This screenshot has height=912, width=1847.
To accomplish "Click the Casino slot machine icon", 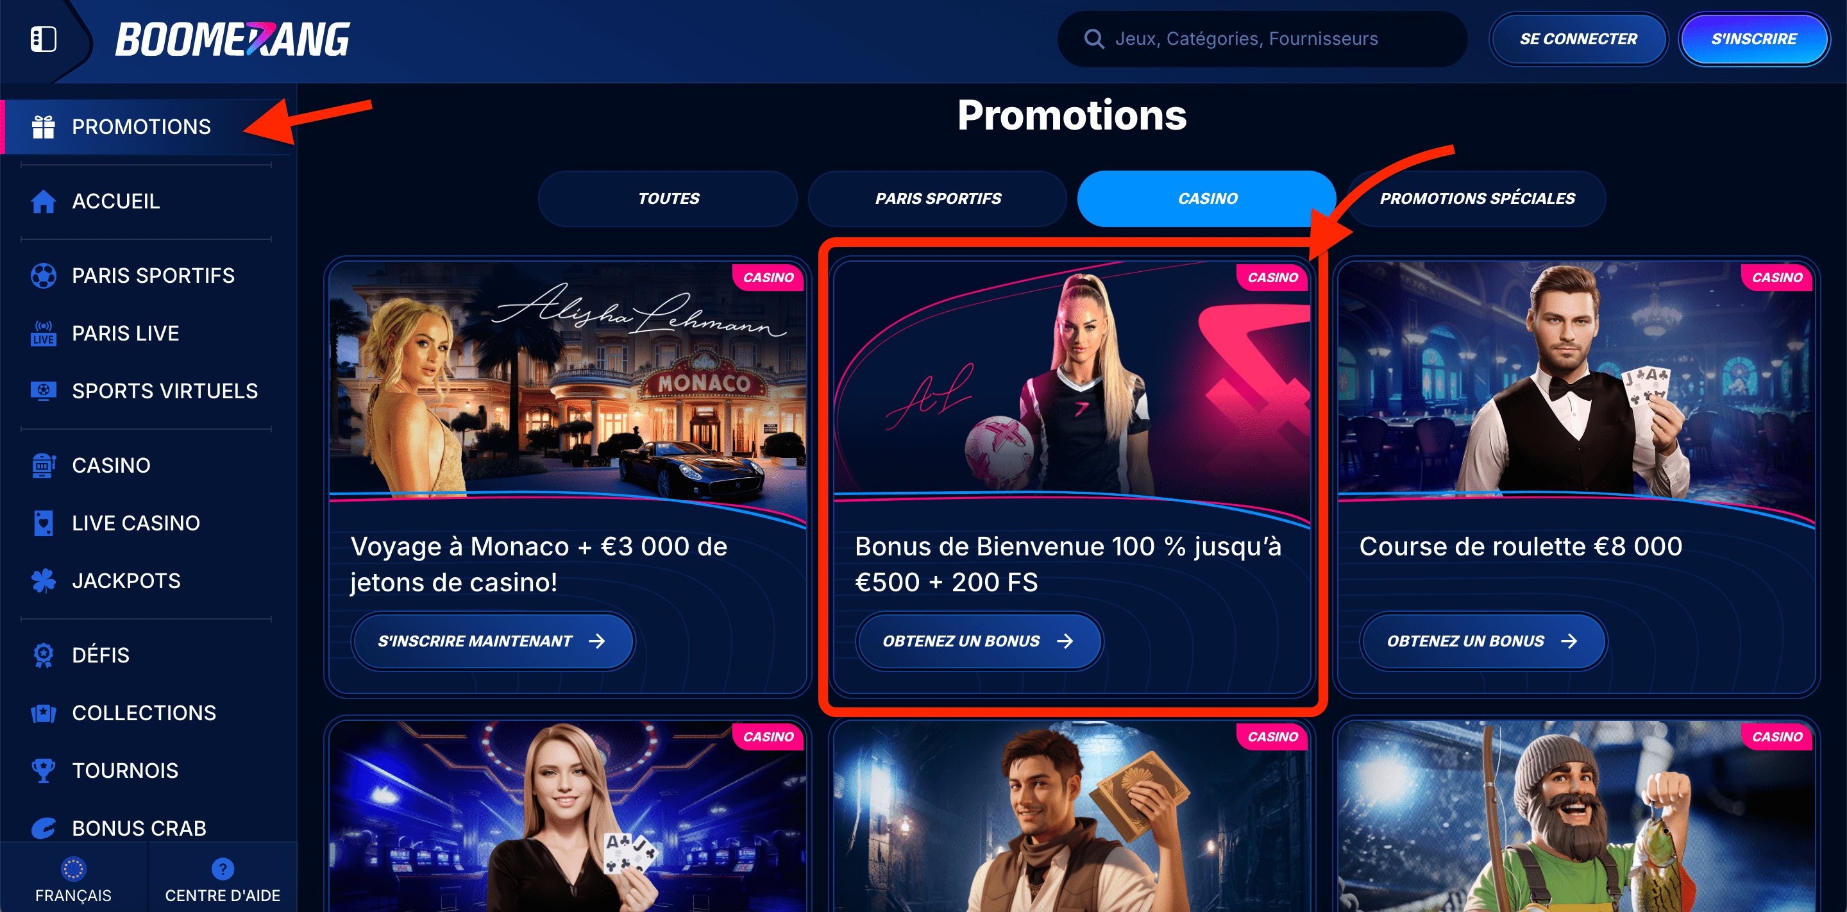I will click(43, 466).
